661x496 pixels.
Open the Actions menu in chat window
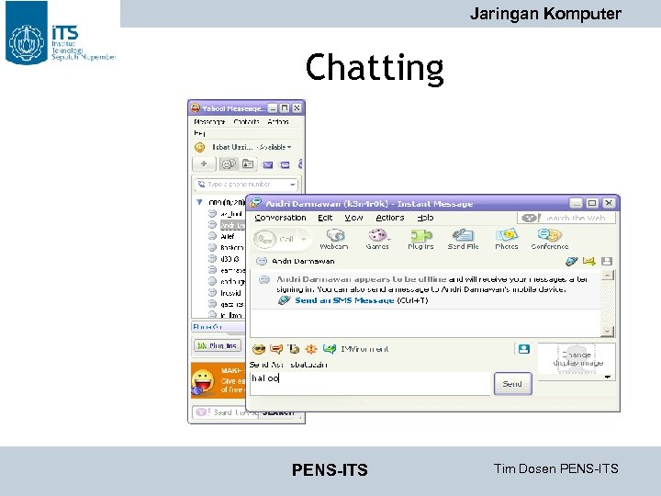(390, 218)
